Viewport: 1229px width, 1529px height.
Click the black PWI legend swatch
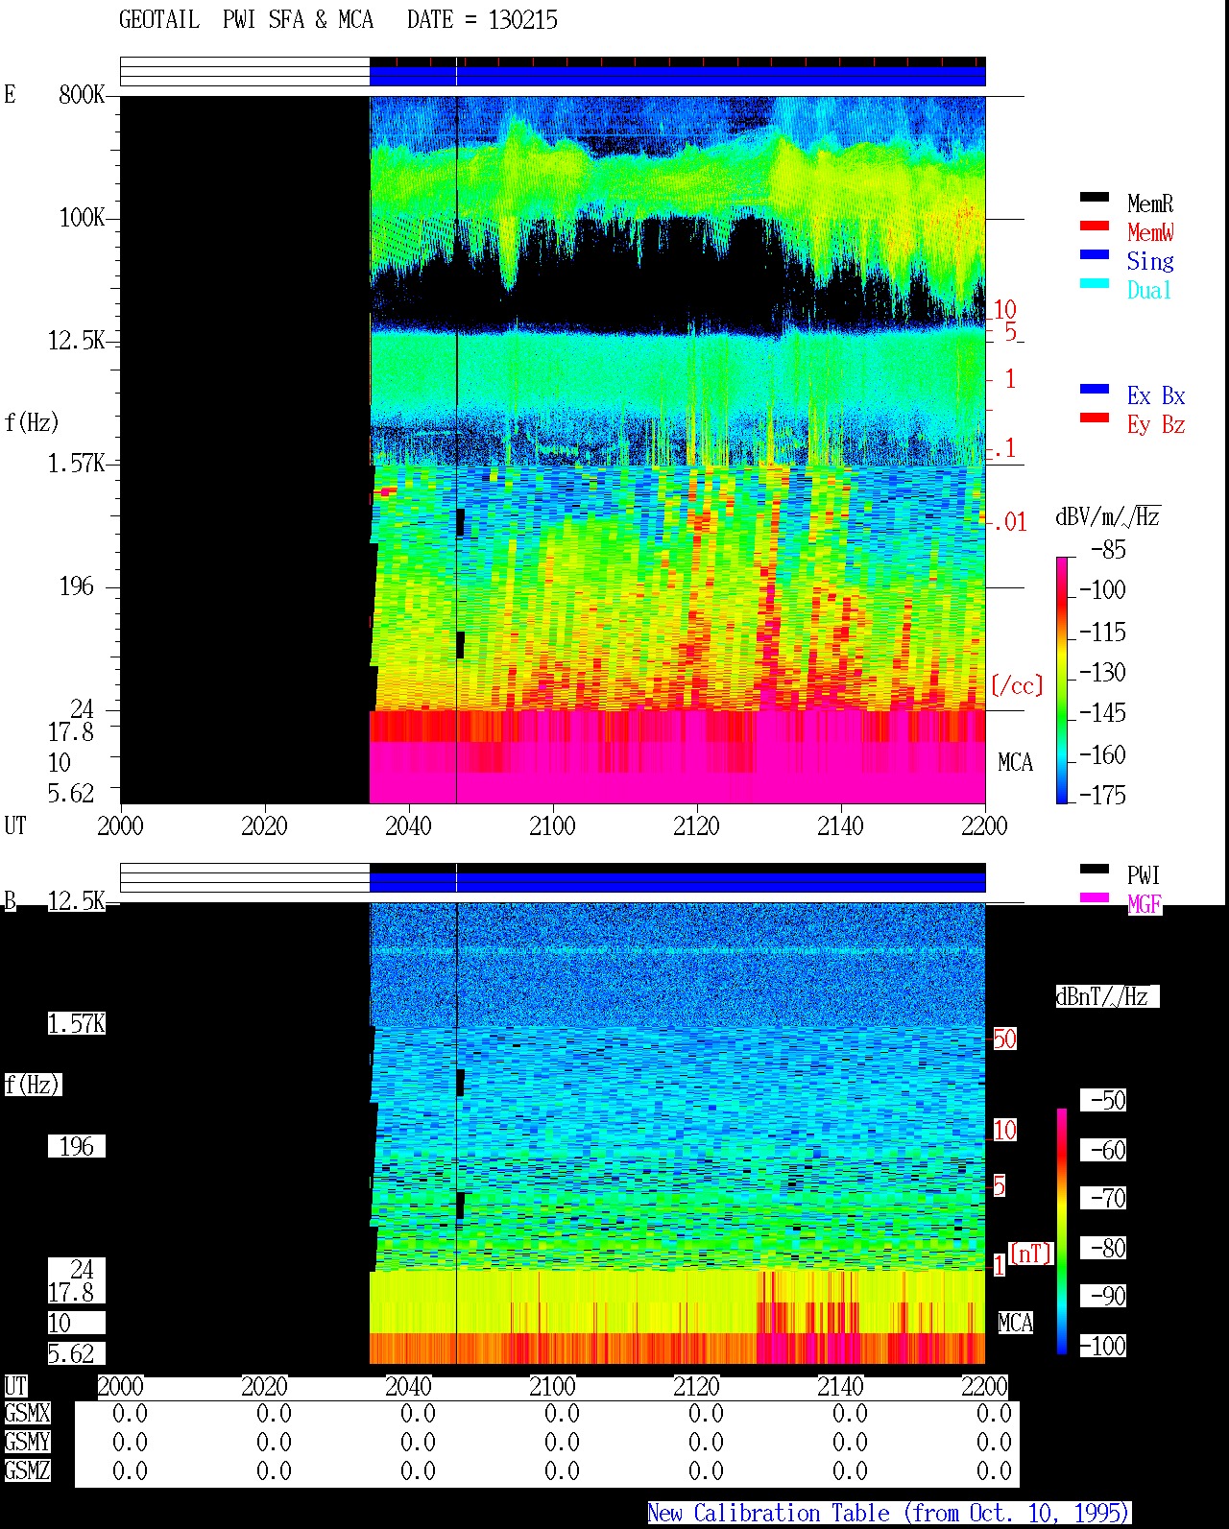tap(1095, 870)
